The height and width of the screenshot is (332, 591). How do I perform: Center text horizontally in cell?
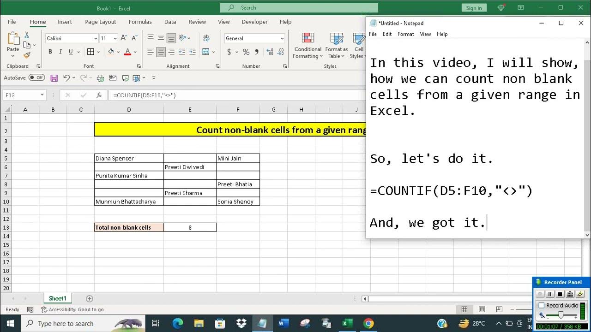[x=161, y=52]
